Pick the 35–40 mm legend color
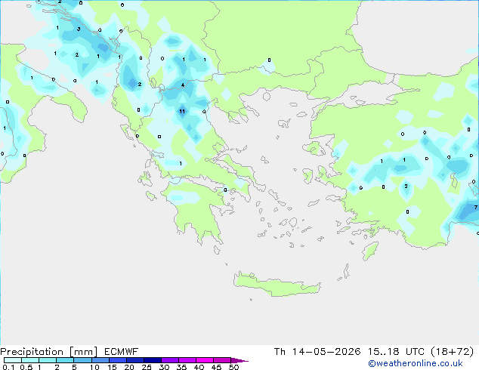This screenshot has width=479, height=370. point(187,360)
